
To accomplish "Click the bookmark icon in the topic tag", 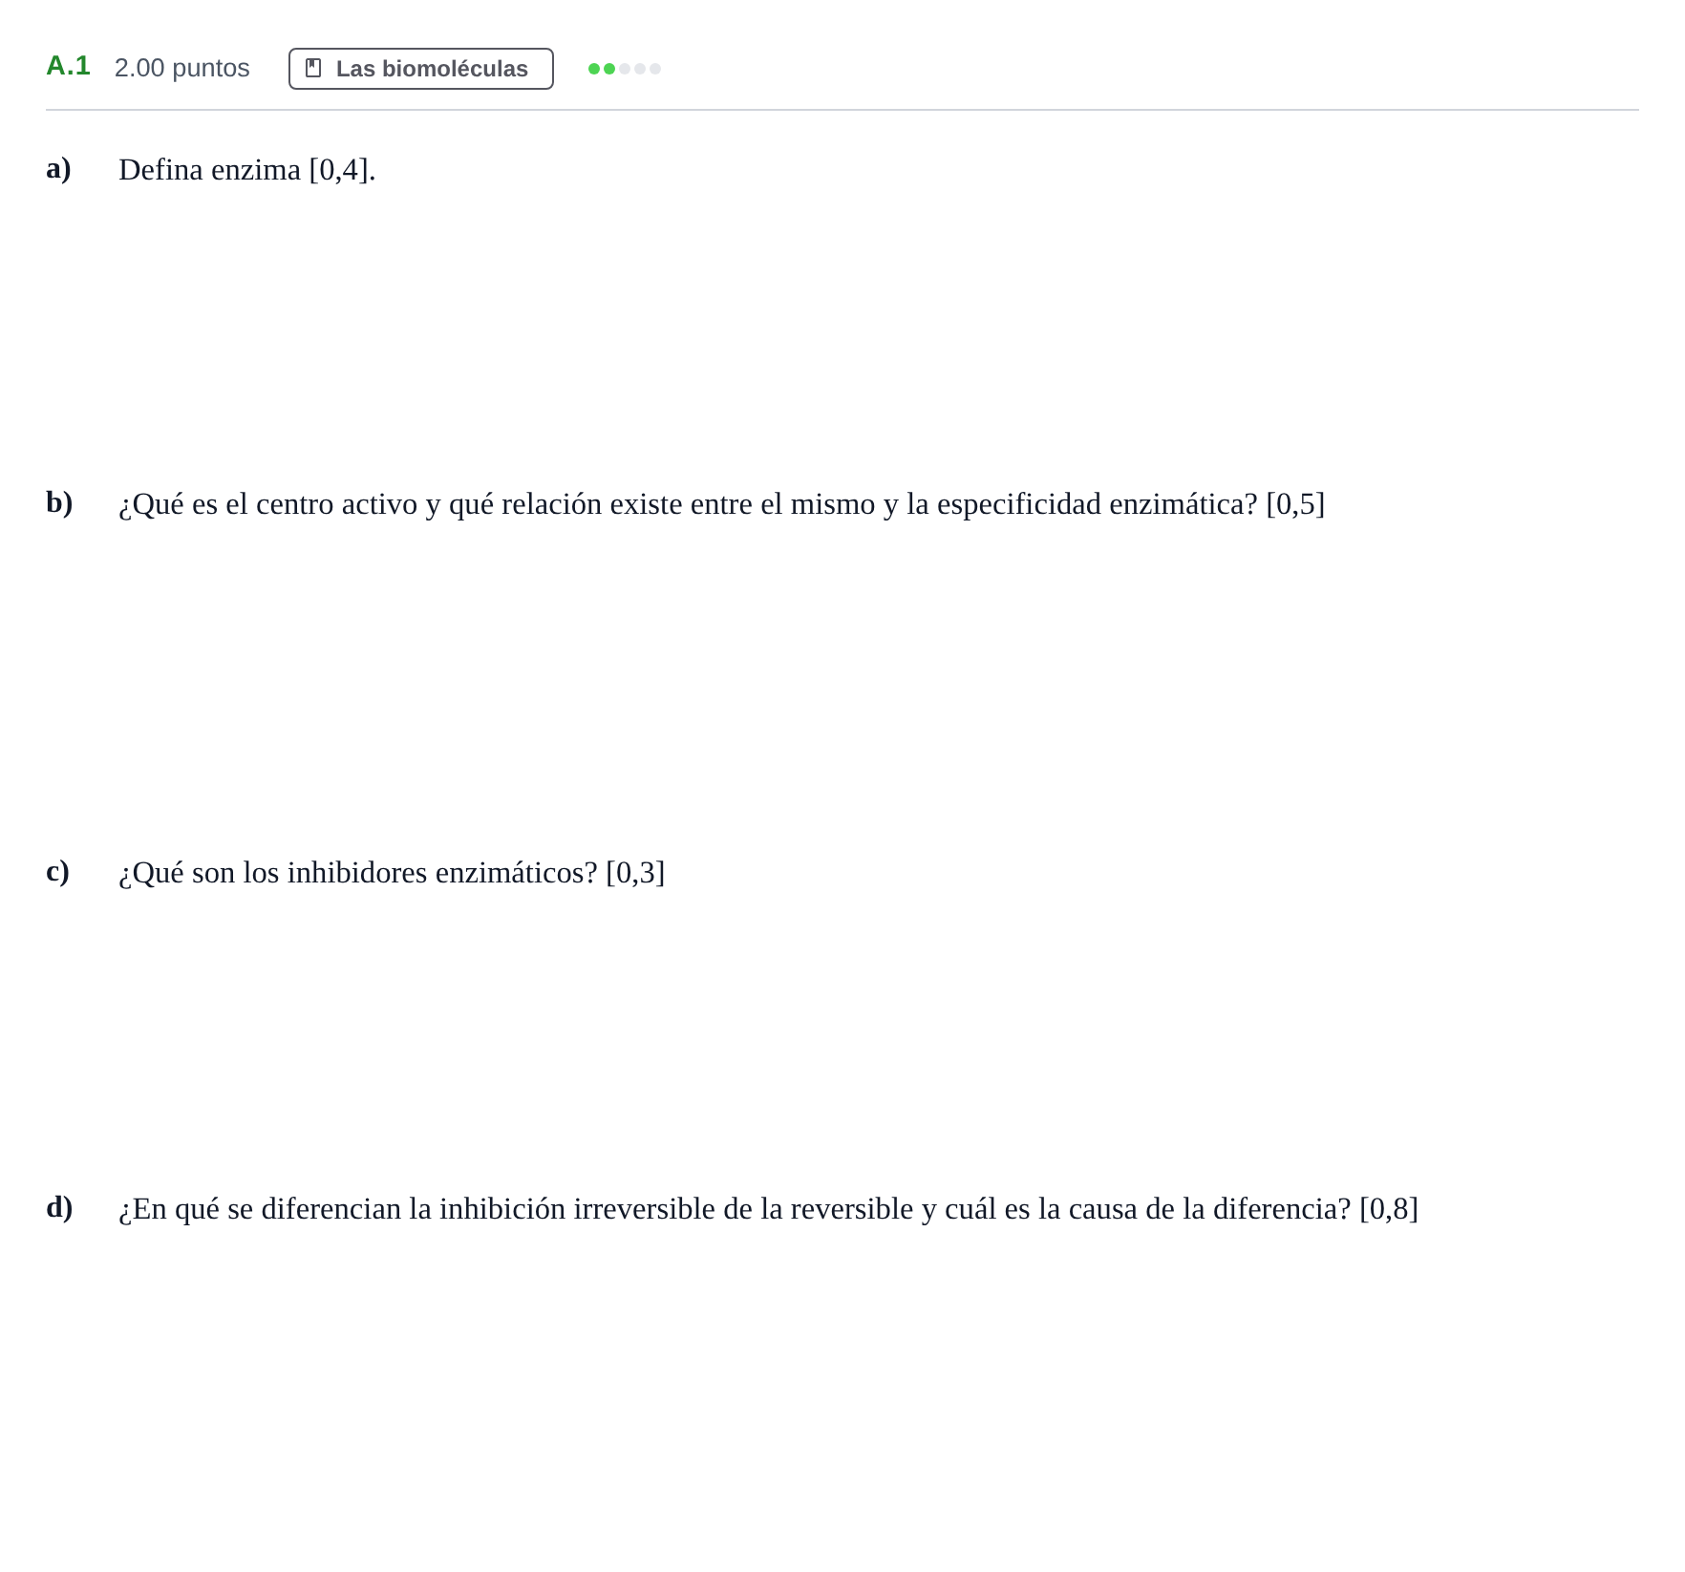I will (313, 69).
